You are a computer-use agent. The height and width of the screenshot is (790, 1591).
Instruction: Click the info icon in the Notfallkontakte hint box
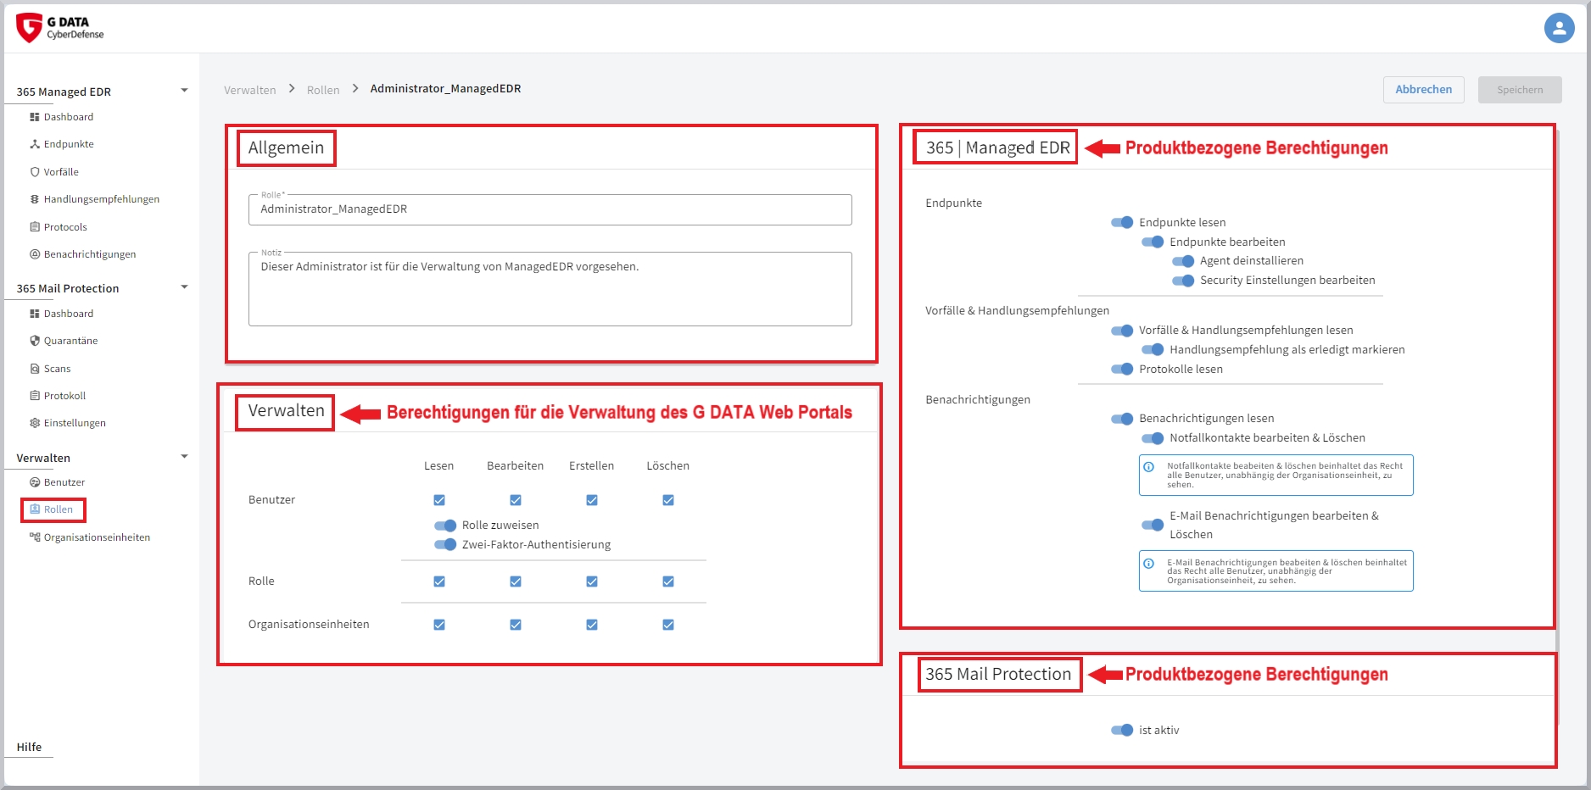pyautogui.click(x=1149, y=467)
